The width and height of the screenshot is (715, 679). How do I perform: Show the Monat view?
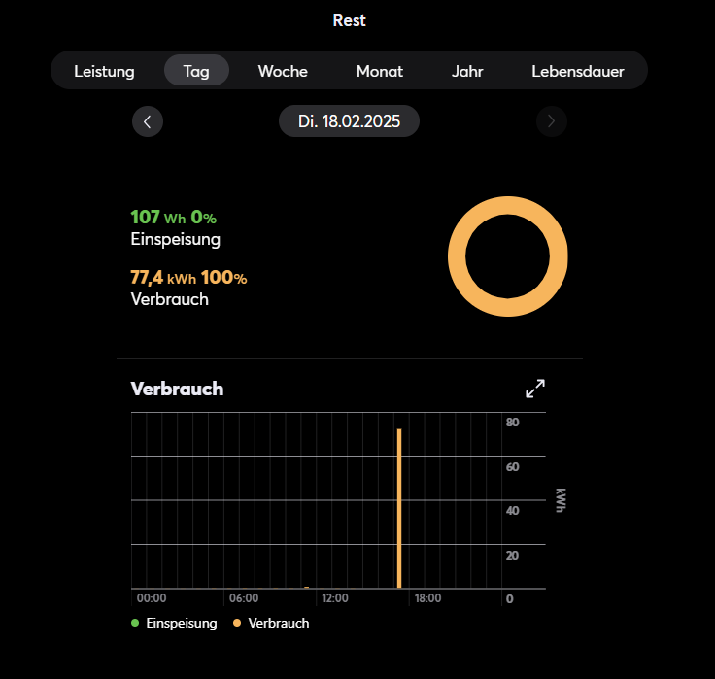(x=380, y=71)
